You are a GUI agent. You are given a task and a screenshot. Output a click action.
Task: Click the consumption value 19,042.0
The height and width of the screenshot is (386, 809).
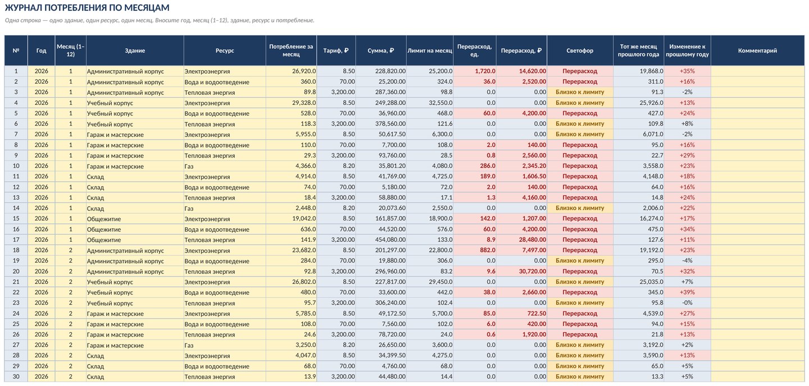tap(291, 219)
